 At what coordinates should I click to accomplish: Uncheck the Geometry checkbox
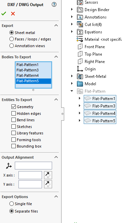point(13,107)
